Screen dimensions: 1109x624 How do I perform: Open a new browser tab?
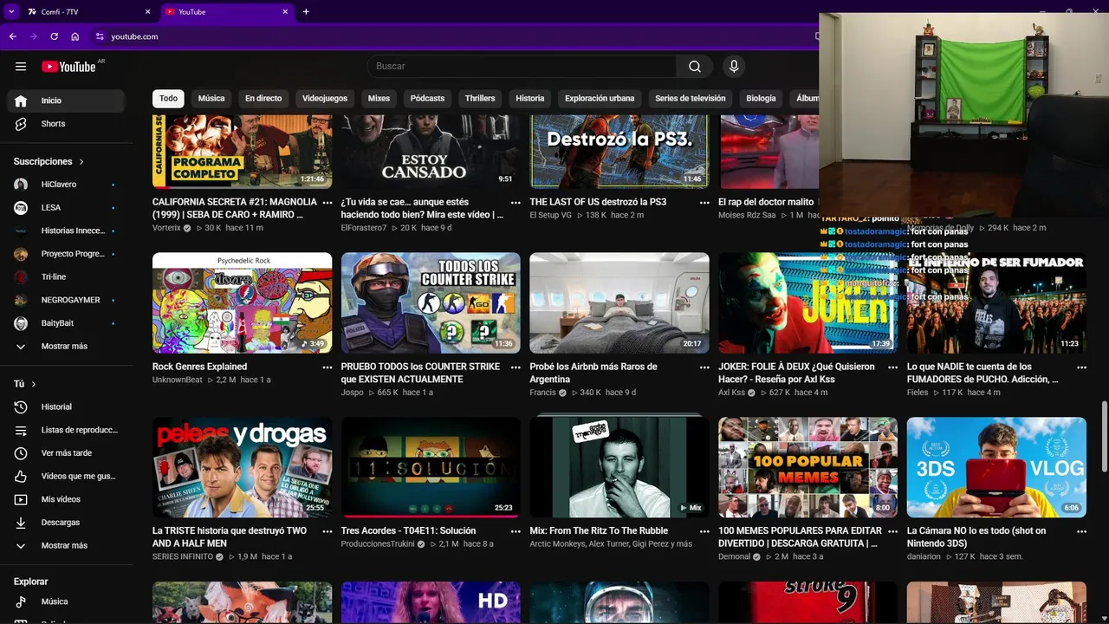tap(306, 11)
